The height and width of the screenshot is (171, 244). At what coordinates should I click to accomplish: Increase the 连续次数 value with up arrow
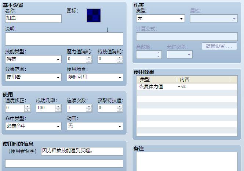click(x=89, y=106)
